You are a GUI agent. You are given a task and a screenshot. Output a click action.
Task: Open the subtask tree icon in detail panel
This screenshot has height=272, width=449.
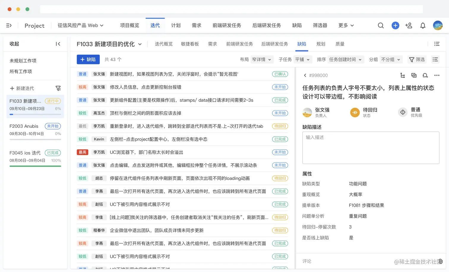tap(403, 75)
